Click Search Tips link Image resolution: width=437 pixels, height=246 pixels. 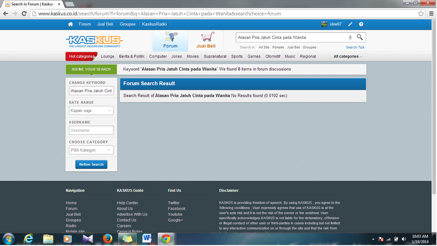click(x=355, y=47)
